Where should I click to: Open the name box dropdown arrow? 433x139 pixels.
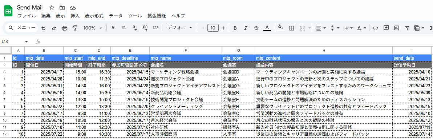click(x=27, y=42)
